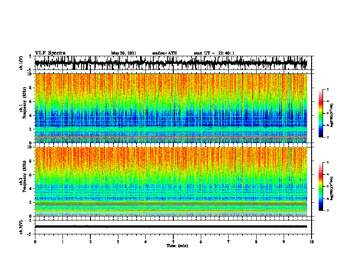The height and width of the screenshot is (271, 351).
Task: Click time axis tick label "5"
Action: click(x=173, y=242)
